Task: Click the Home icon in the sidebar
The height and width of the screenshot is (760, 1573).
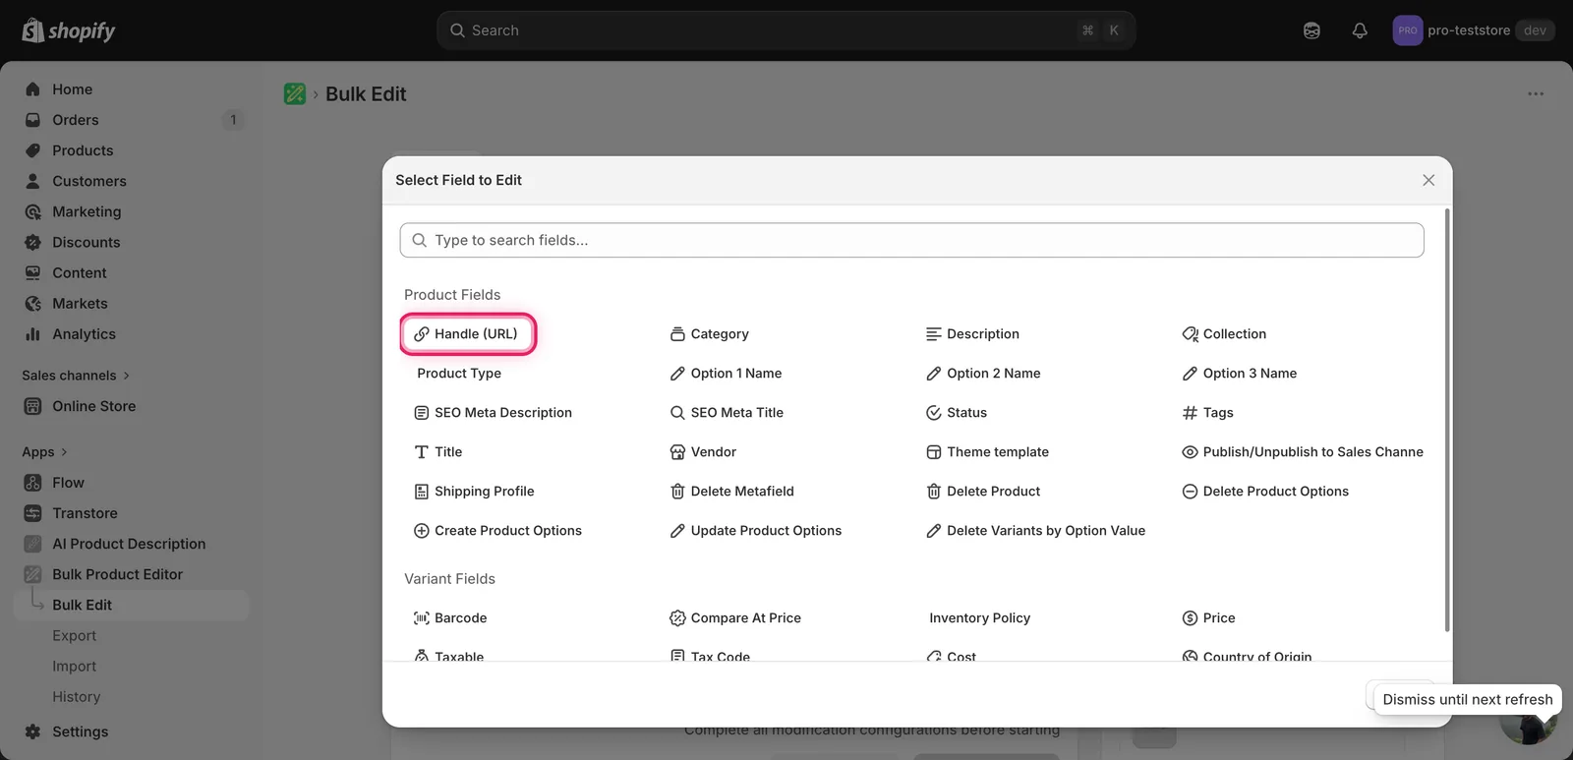Action: 32,89
